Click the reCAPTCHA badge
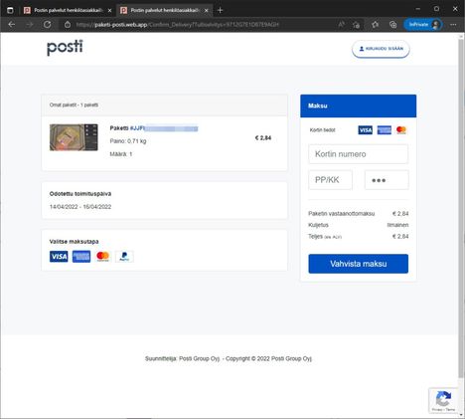Image resolution: width=465 pixels, height=419 pixels. point(444,400)
